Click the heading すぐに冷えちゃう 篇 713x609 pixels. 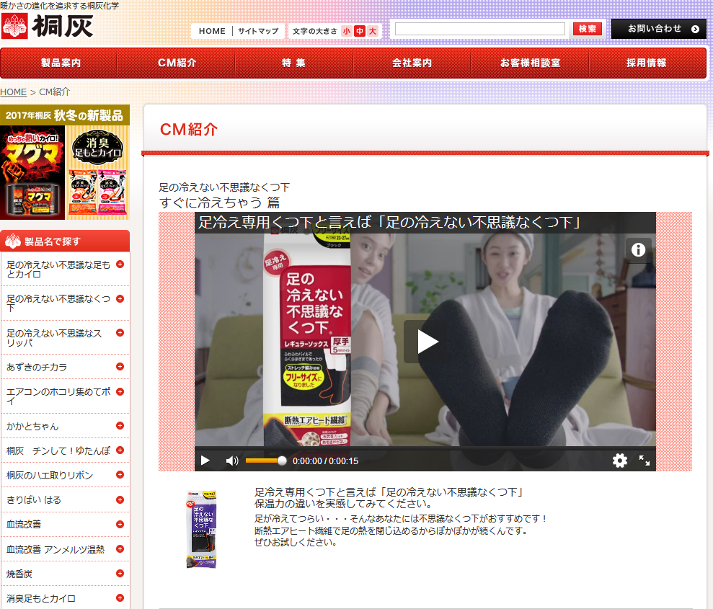pos(219,203)
